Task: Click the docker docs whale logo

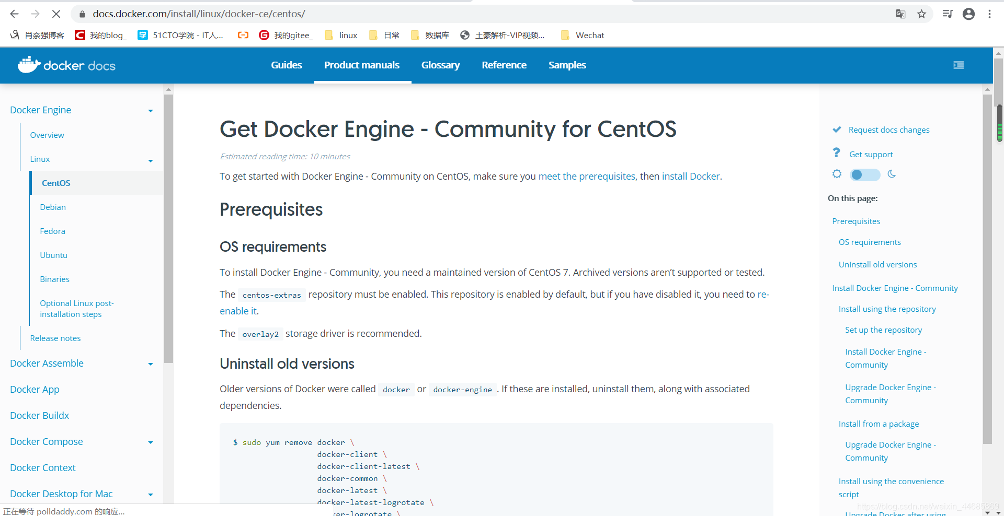Action: (x=66, y=65)
